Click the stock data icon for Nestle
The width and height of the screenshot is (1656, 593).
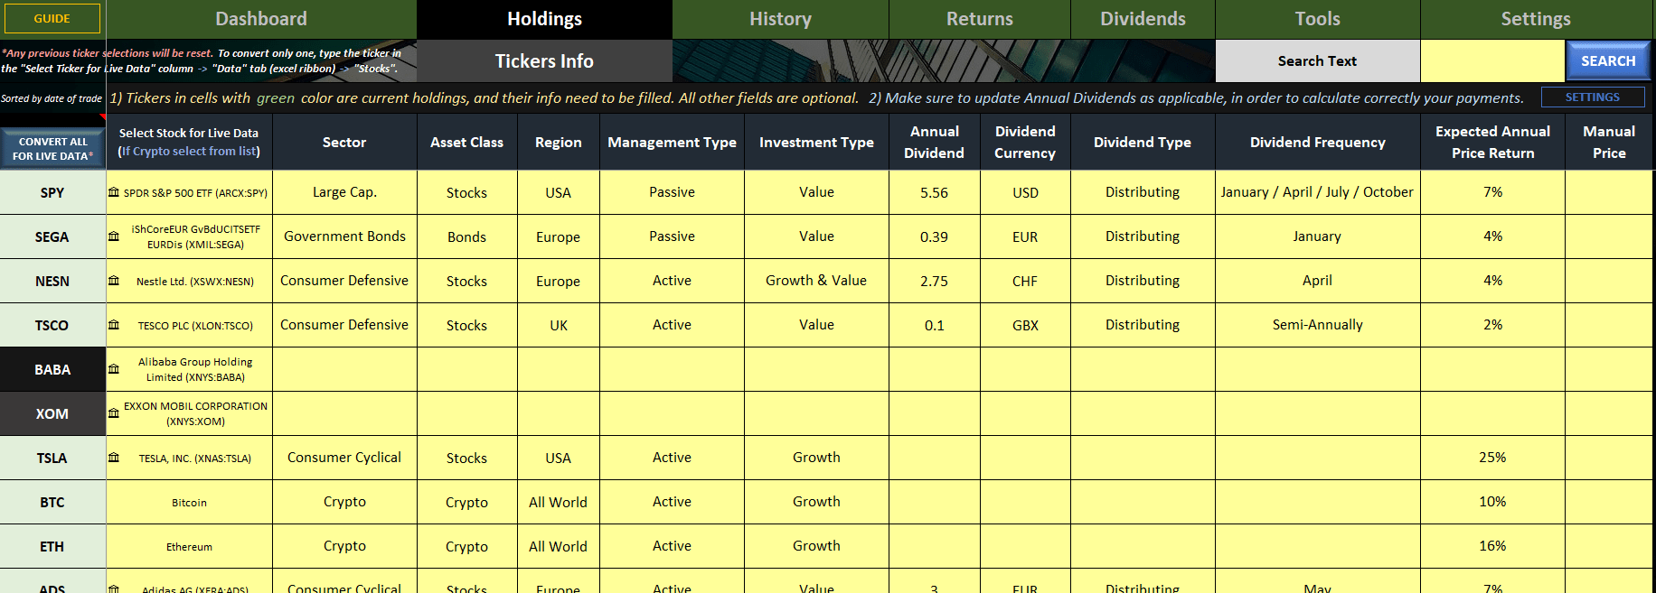click(x=114, y=281)
